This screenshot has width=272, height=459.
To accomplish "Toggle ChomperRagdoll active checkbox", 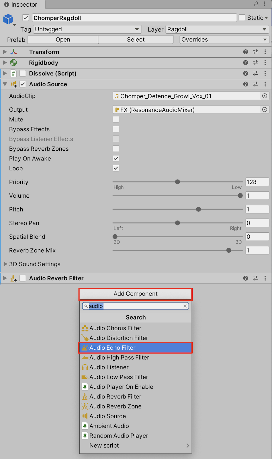I will 26,18.
